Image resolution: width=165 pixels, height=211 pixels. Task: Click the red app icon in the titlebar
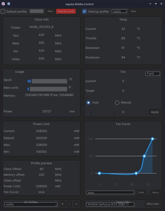click(x=3, y=4)
